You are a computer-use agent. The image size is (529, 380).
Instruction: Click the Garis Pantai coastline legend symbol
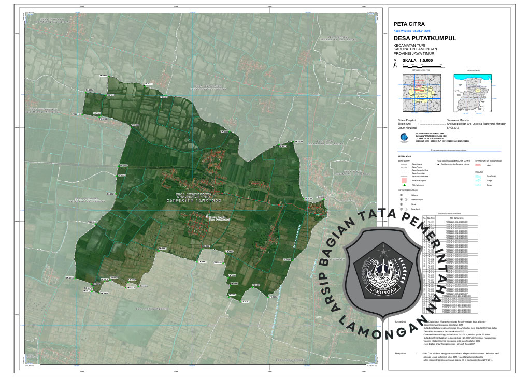479,177
